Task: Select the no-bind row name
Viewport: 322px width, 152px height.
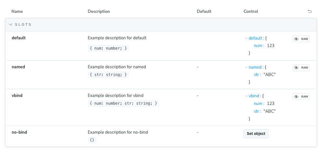Action: (19, 132)
